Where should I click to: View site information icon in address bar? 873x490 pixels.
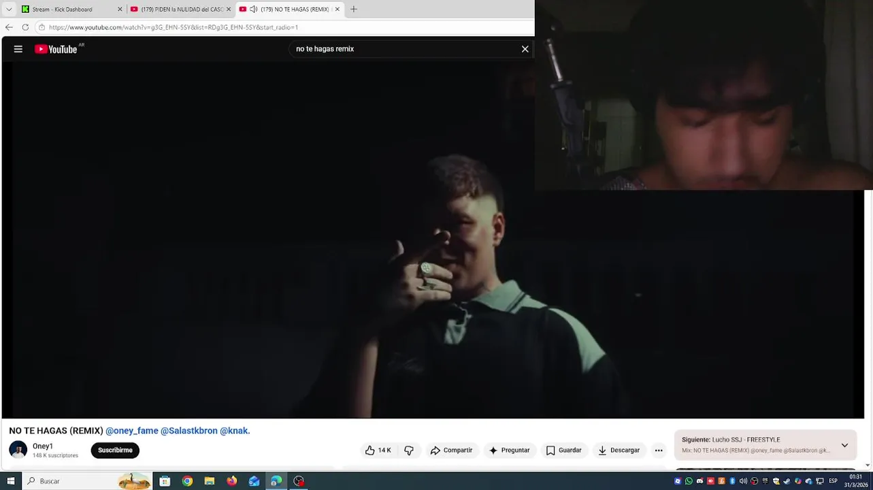42,27
